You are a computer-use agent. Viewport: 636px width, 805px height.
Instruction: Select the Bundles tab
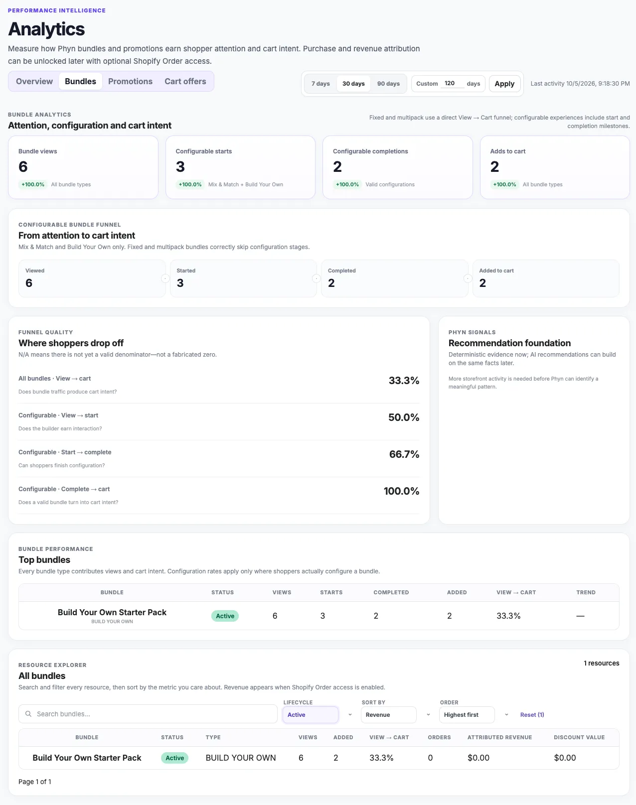80,81
